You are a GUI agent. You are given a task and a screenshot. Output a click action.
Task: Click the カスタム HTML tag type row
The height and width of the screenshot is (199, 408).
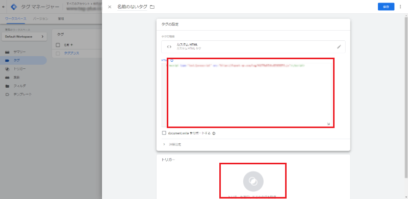point(253,47)
